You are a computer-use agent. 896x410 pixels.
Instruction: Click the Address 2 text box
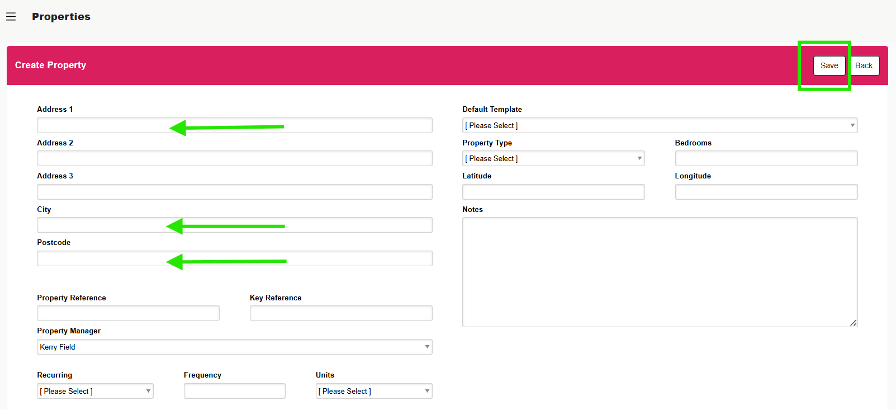(234, 158)
